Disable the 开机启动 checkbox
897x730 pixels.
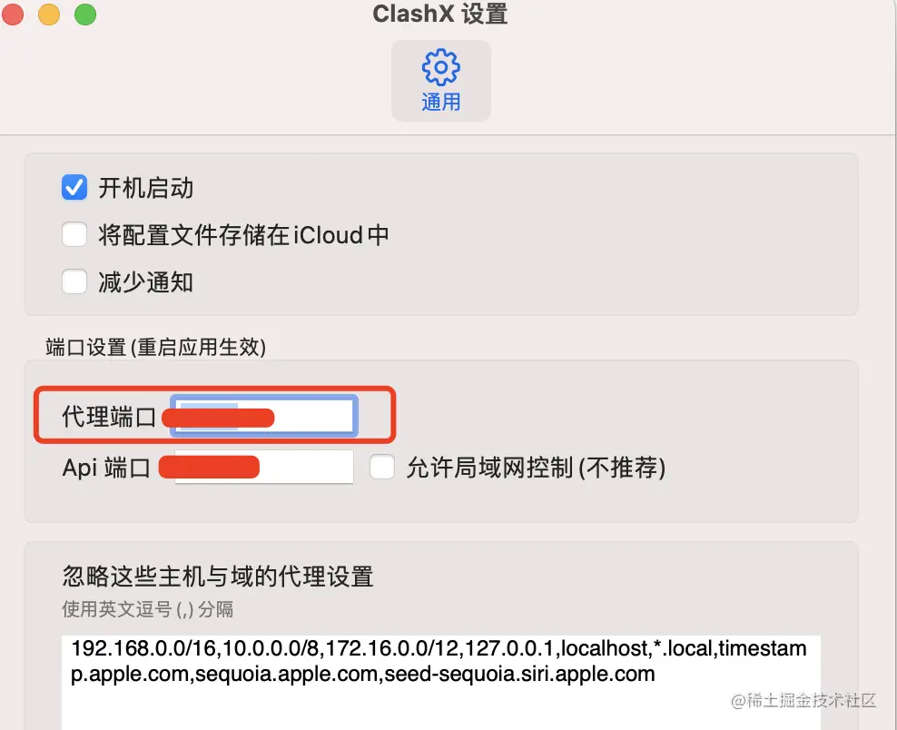tap(74, 188)
